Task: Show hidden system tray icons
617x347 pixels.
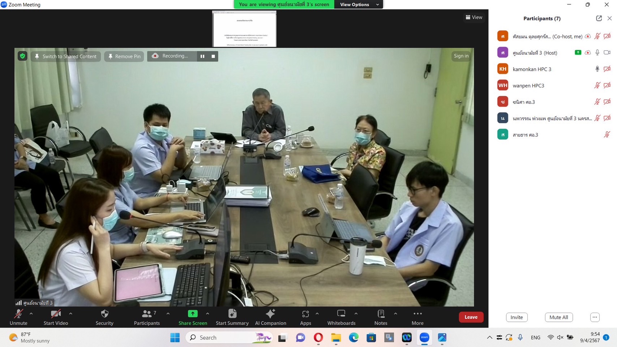Action: (x=489, y=338)
